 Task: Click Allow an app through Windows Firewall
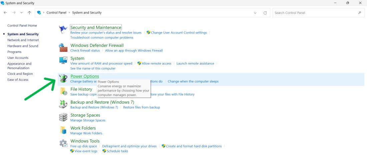[x=134, y=51]
